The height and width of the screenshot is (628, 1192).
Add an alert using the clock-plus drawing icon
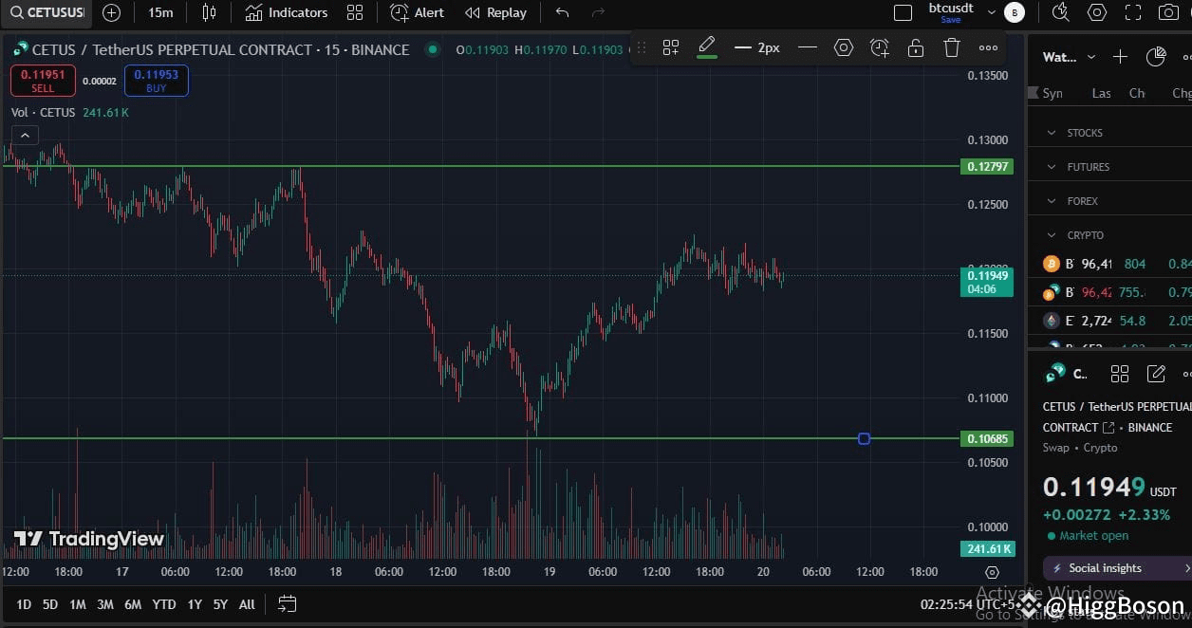[x=879, y=47]
